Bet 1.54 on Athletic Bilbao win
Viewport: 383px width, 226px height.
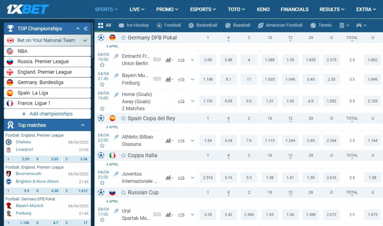tap(208, 141)
